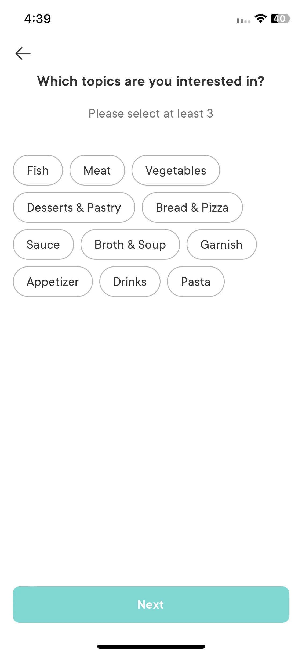Tap the home indicator bar
The image size is (302, 655).
(151, 646)
